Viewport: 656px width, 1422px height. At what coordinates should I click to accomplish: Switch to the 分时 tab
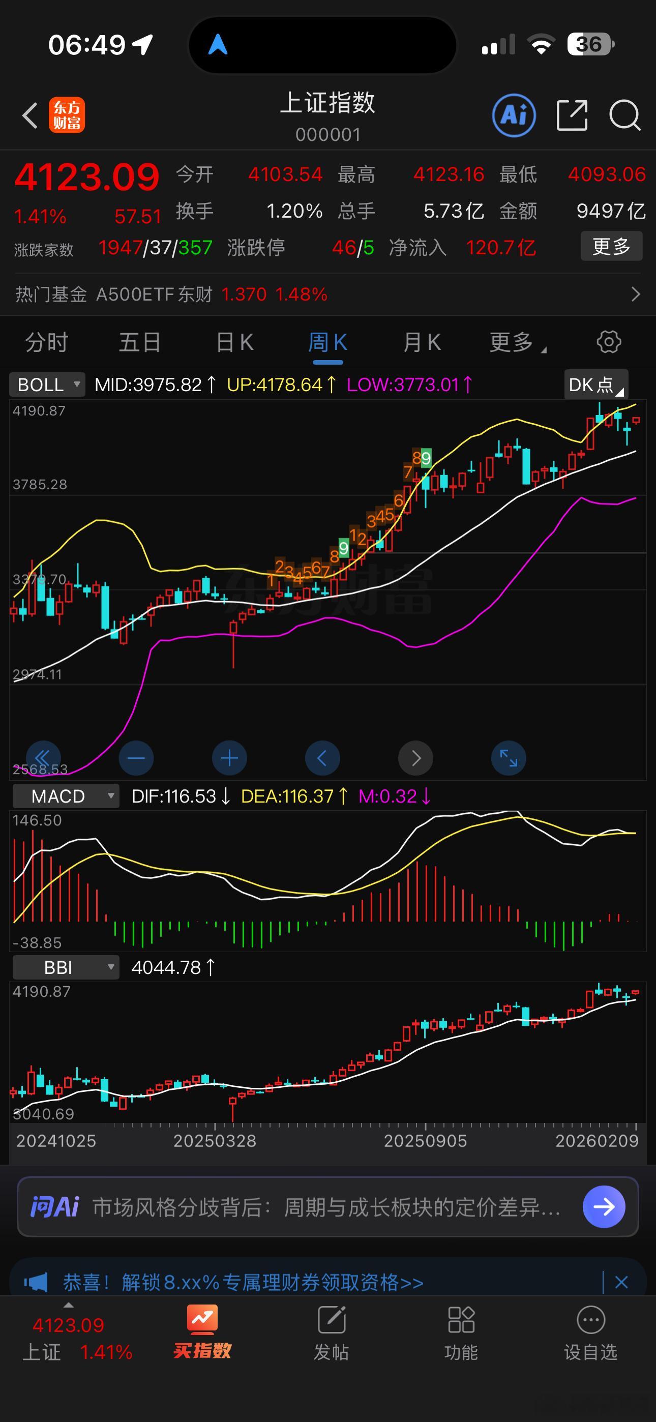click(x=47, y=342)
